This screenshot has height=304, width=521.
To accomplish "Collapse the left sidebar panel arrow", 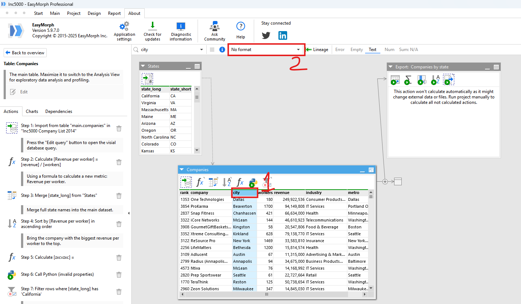I will click(x=129, y=214).
